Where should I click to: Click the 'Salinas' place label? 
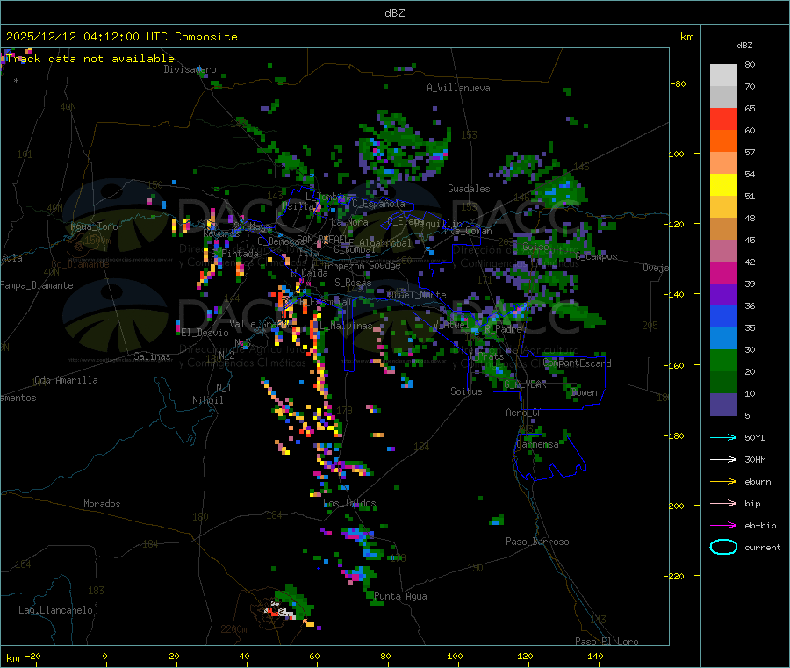[x=152, y=356]
